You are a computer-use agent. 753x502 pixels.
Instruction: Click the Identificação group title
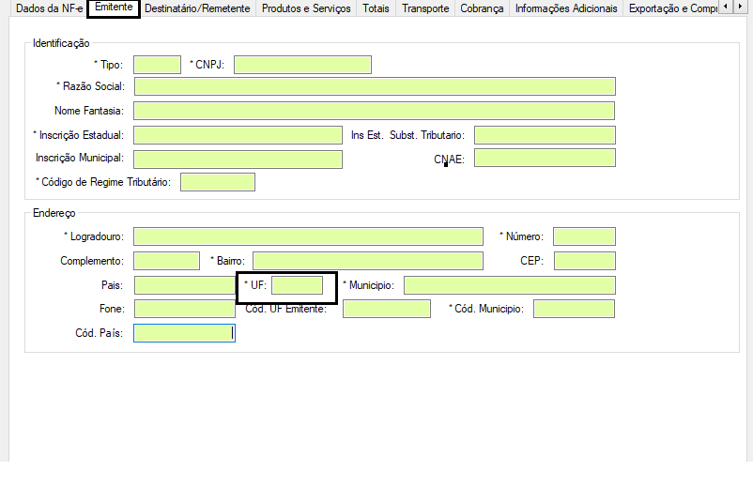click(x=61, y=43)
